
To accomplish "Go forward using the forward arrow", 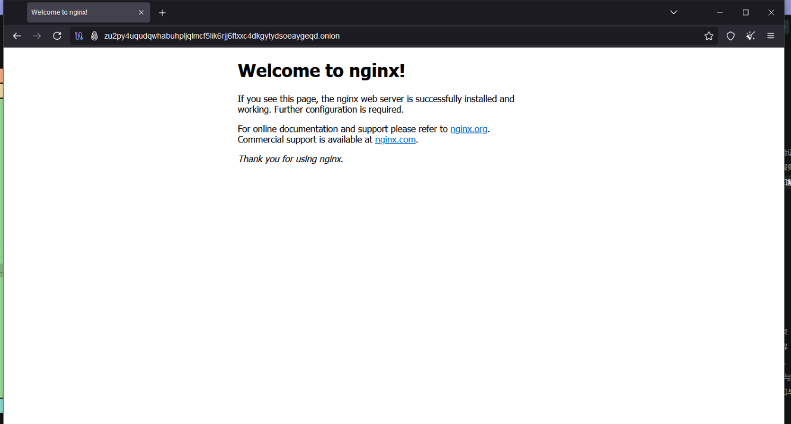I will 37,36.
